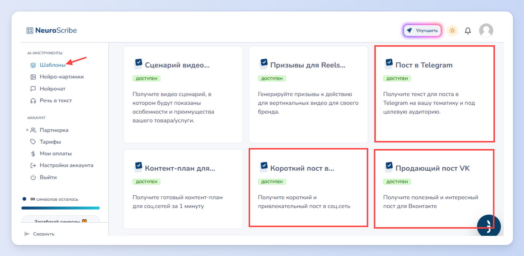Image resolution: width=524 pixels, height=256 pixels.
Task: Click the Пост в Telegram card icon
Action: (389, 64)
